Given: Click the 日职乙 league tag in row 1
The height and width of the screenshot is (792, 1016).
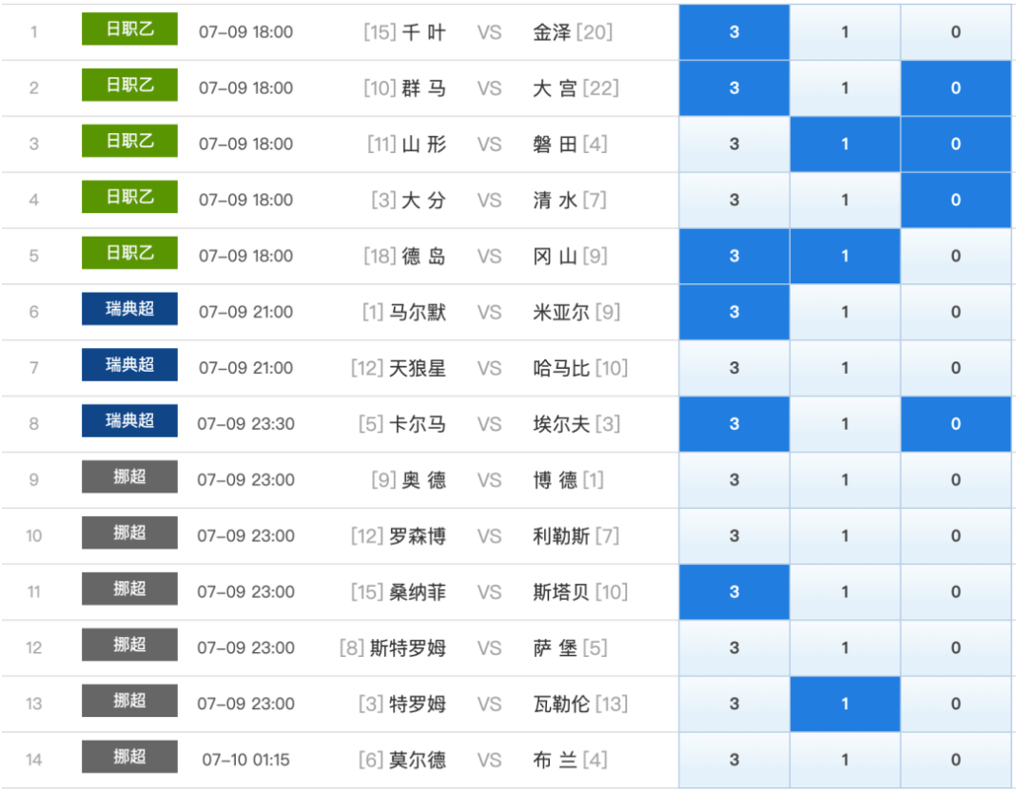Looking at the screenshot, I should pyautogui.click(x=129, y=29).
